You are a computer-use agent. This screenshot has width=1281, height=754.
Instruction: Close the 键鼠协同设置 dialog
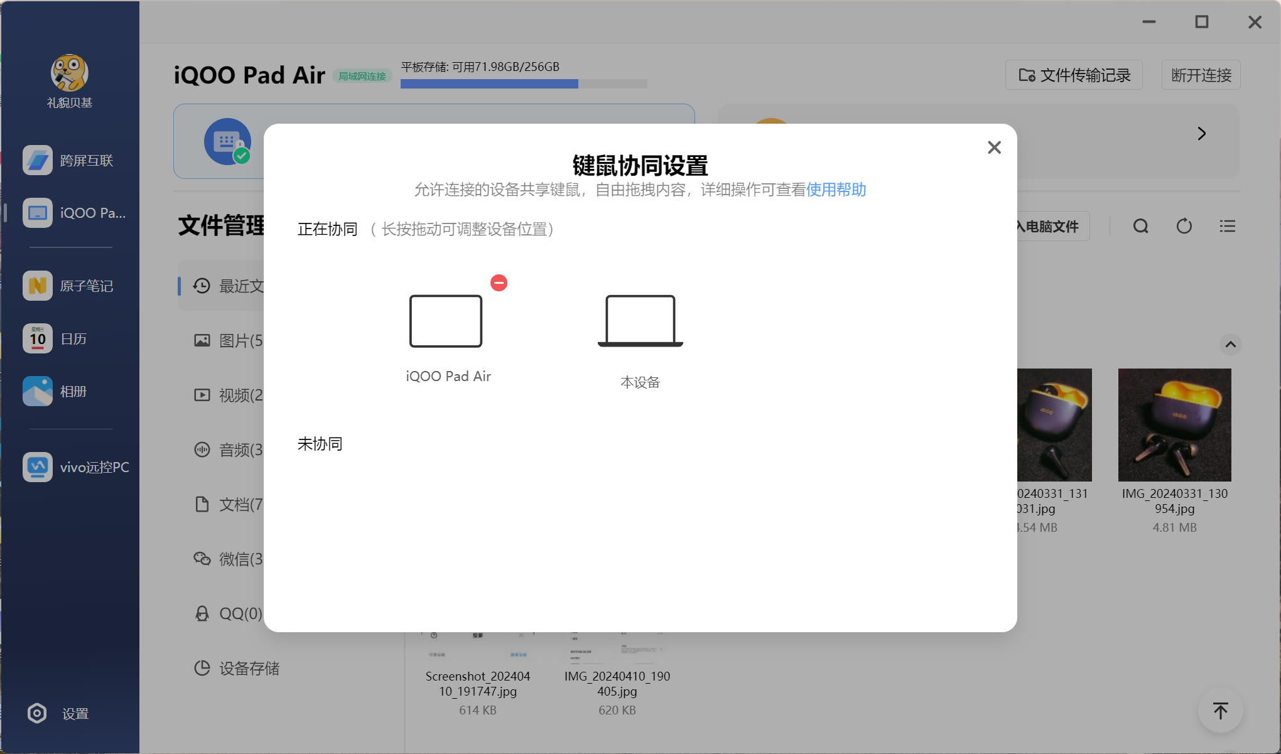coord(994,148)
